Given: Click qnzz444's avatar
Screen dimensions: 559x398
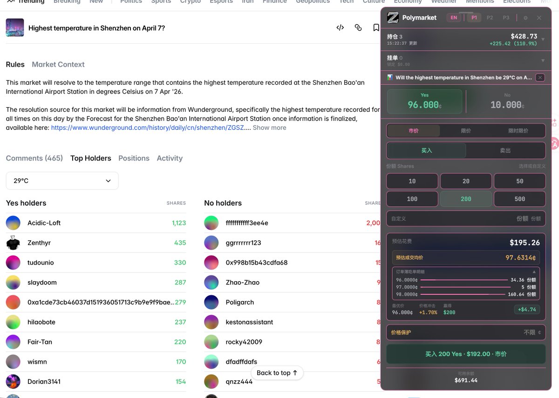Looking at the screenshot, I should click(x=211, y=382).
